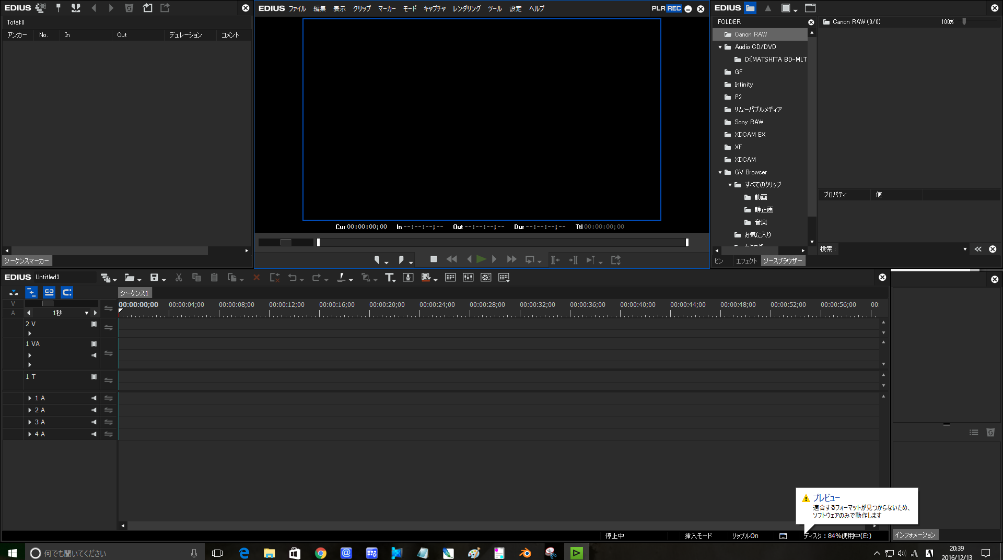Mute audio on track 1 A

[94, 398]
